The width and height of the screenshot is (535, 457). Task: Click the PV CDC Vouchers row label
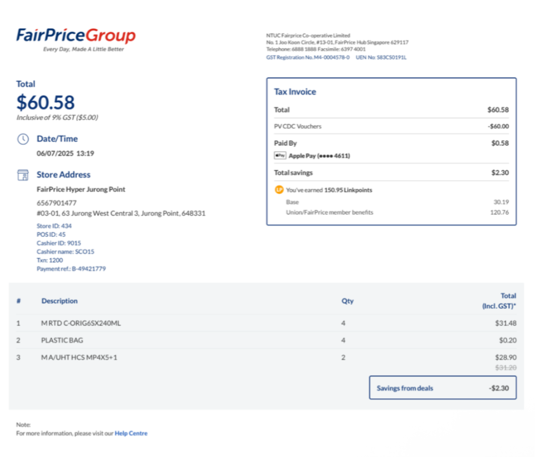[298, 127]
